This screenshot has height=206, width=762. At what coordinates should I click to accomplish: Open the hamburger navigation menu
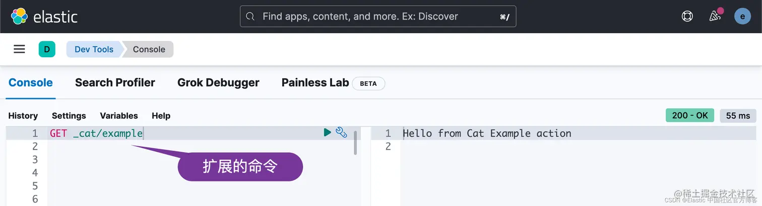(19, 49)
